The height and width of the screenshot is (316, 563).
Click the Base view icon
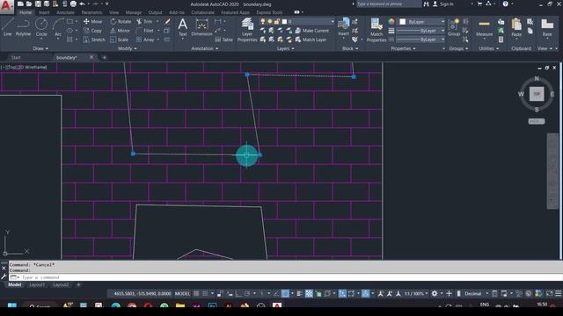[547, 27]
